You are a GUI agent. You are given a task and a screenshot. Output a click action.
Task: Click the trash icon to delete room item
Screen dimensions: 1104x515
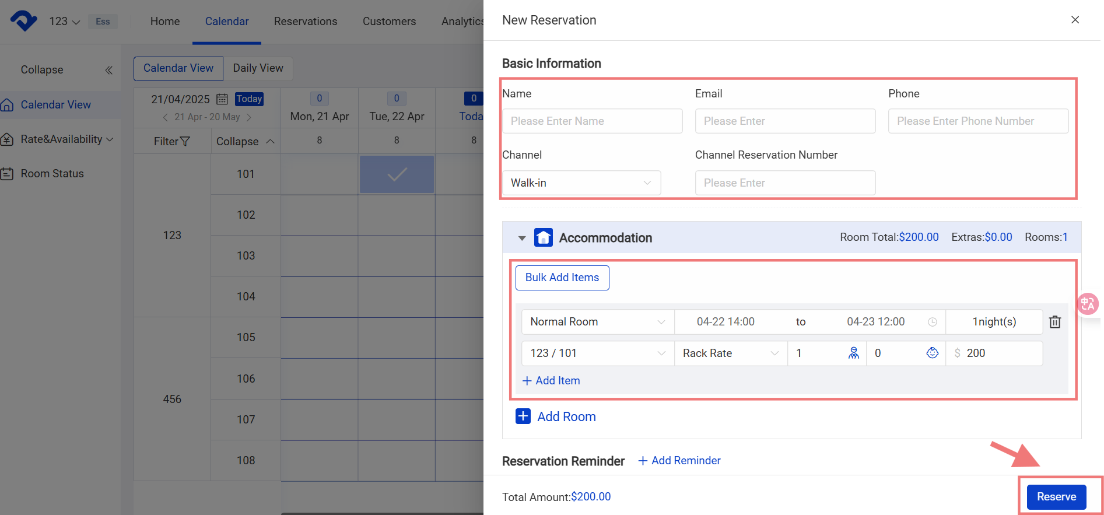1054,322
